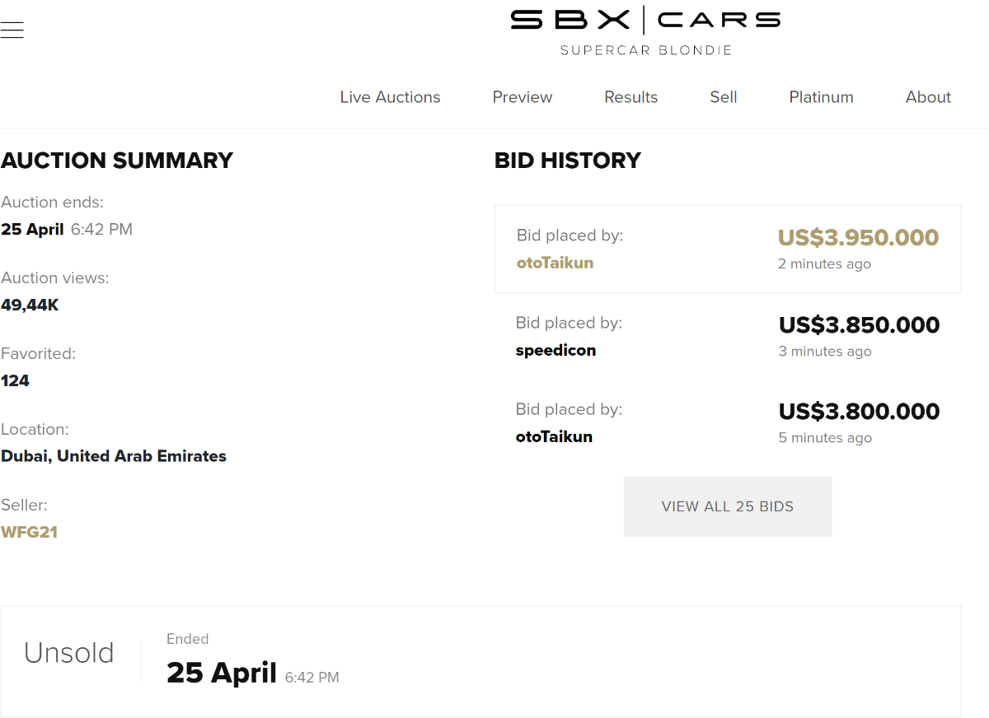This screenshot has height=718, width=989.
Task: Open seller WFG21 profile link
Action: pyautogui.click(x=30, y=532)
